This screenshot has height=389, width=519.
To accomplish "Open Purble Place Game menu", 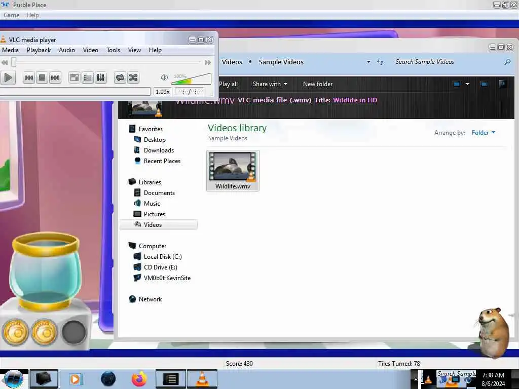I will click(11, 15).
